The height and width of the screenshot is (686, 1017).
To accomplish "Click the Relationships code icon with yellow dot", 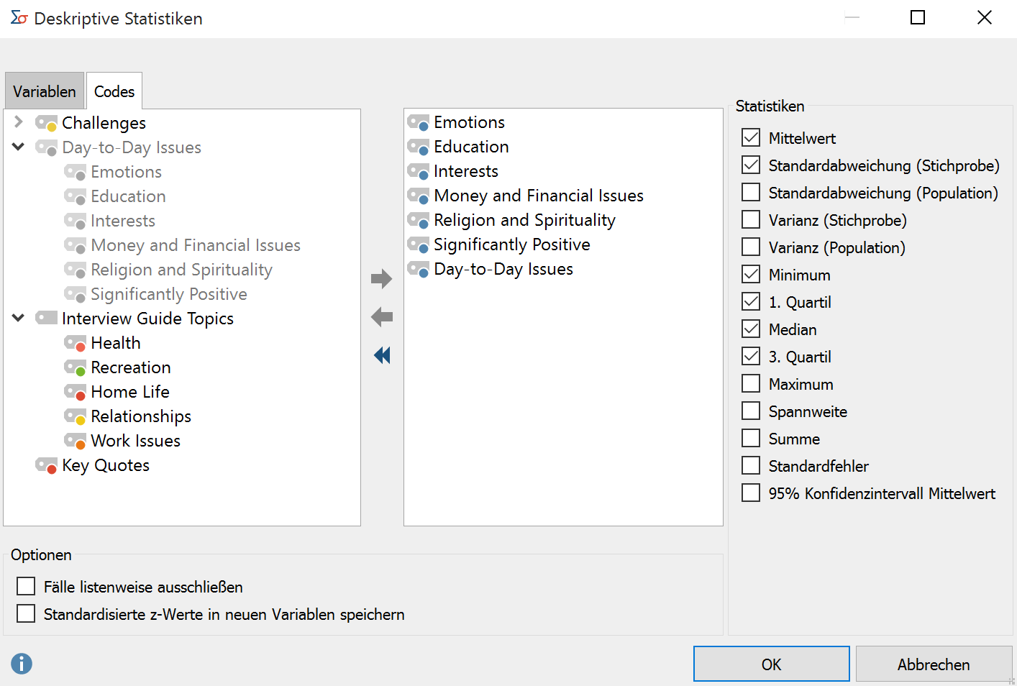I will click(75, 416).
